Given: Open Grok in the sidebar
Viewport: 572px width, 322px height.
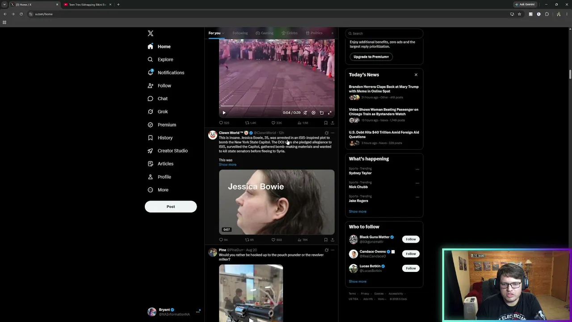Looking at the screenshot, I should tap(158, 112).
